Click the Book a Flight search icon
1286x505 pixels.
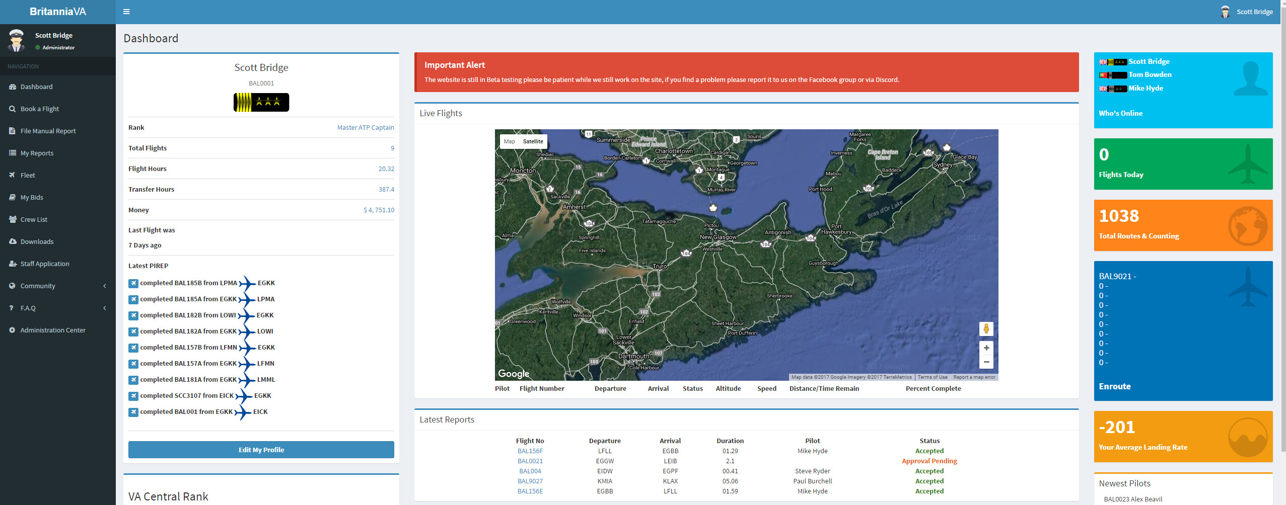13,109
